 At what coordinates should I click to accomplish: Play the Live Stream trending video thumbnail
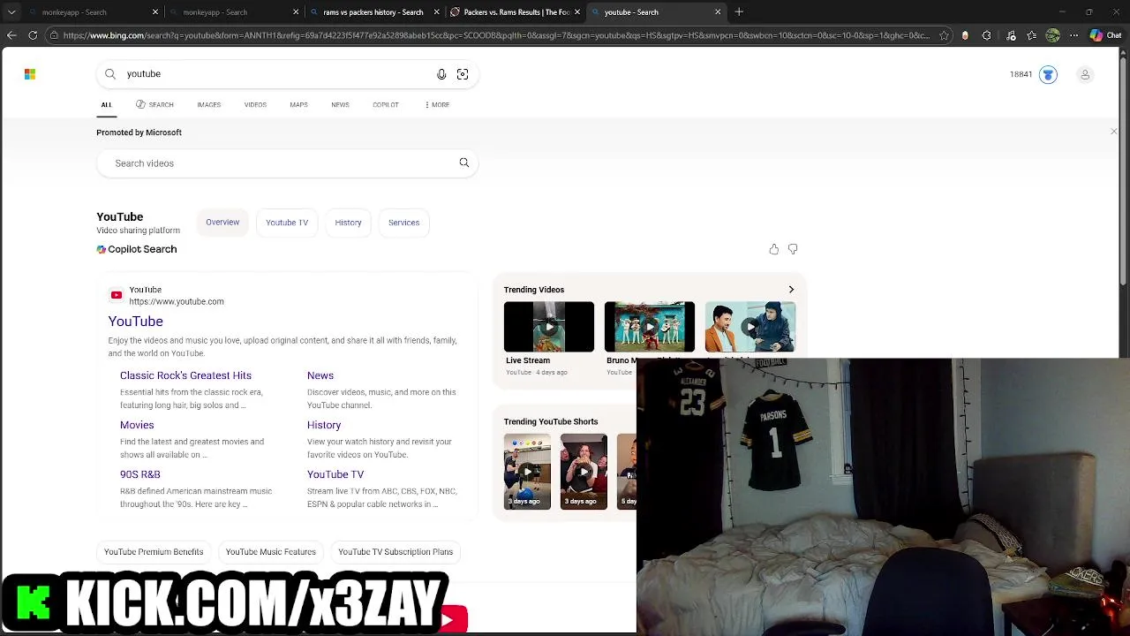pyautogui.click(x=549, y=327)
